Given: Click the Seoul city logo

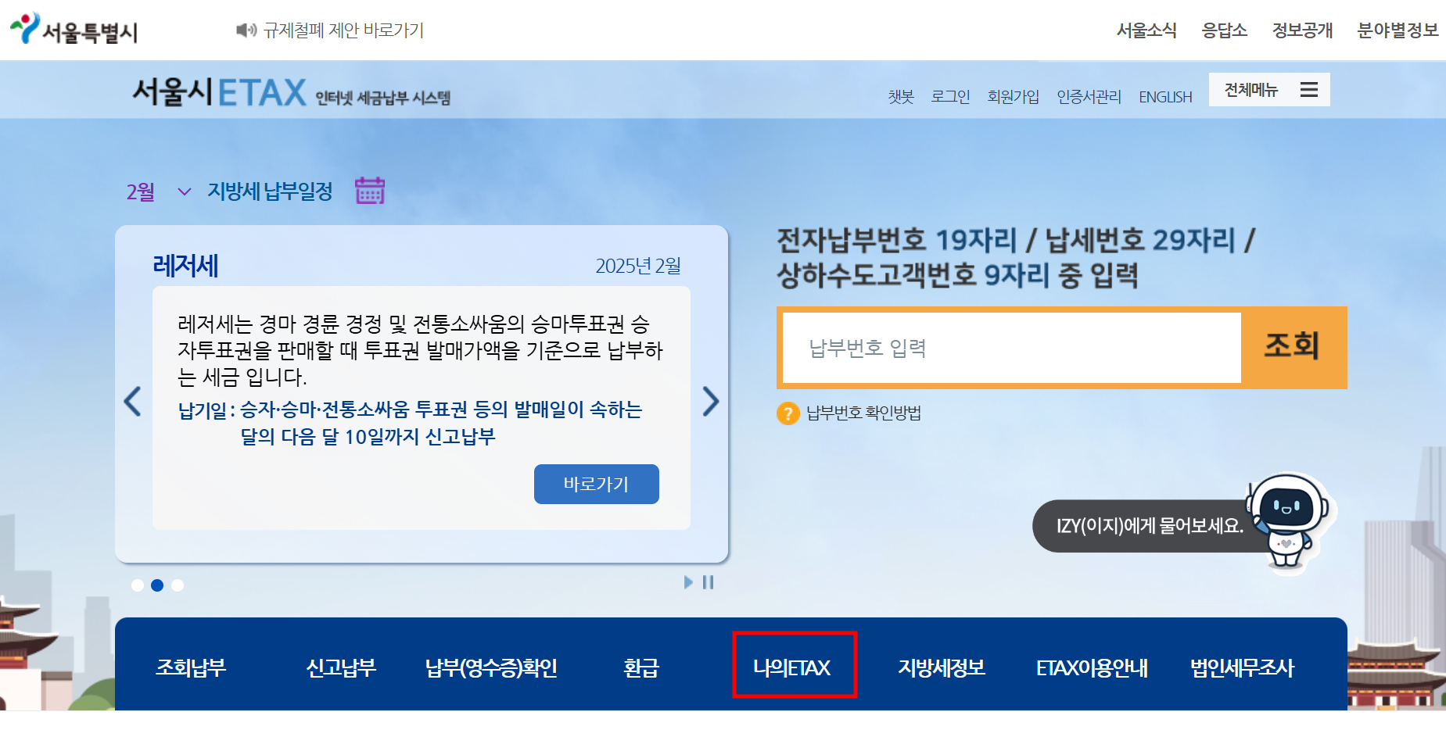Looking at the screenshot, I should pyautogui.click(x=74, y=29).
